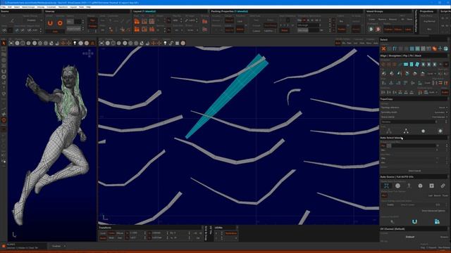Collapse the TopoCopy panel header
Image resolution: width=451 pixels, height=253 pixels.
414,99
